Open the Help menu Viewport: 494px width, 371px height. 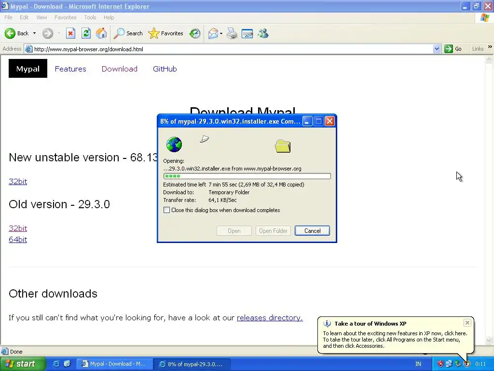(x=109, y=17)
